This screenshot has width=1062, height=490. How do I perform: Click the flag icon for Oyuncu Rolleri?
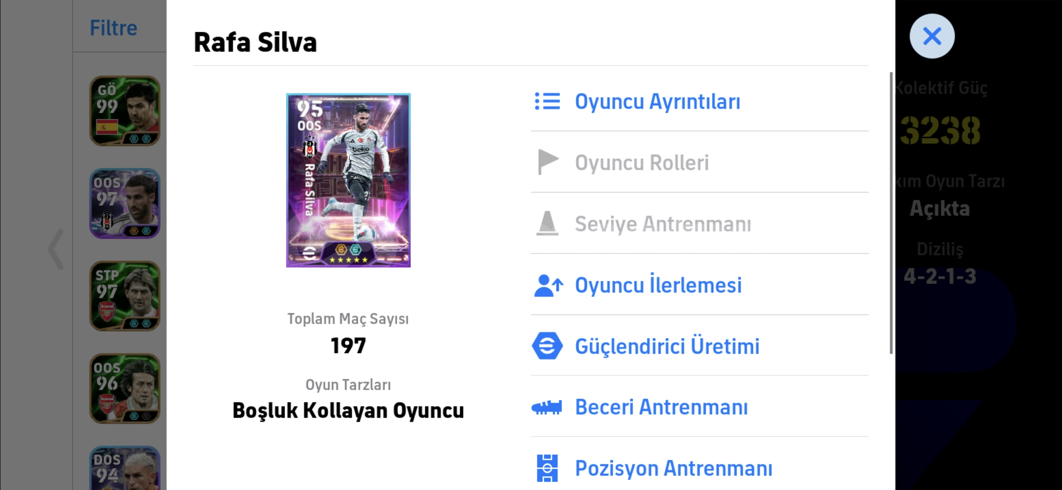pos(547,162)
